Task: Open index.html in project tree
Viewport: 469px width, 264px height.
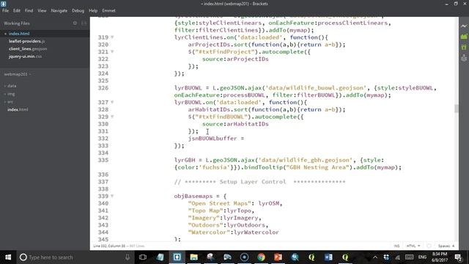Action: [18, 109]
